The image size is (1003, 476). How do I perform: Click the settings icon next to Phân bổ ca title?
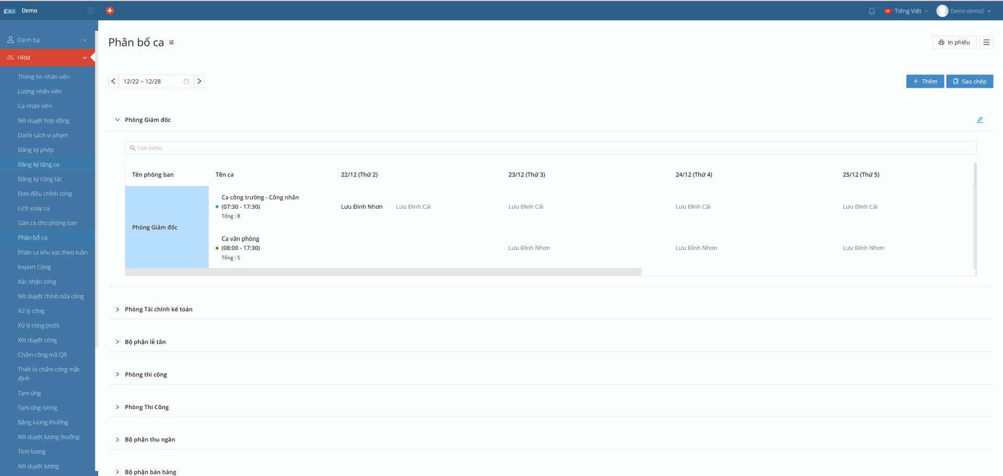tap(171, 43)
